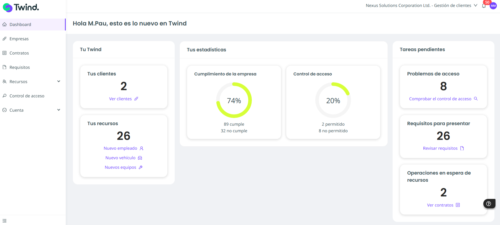Expand the Recursos submenu chevron
Viewport: 500px width, 225px height.
[x=59, y=81]
